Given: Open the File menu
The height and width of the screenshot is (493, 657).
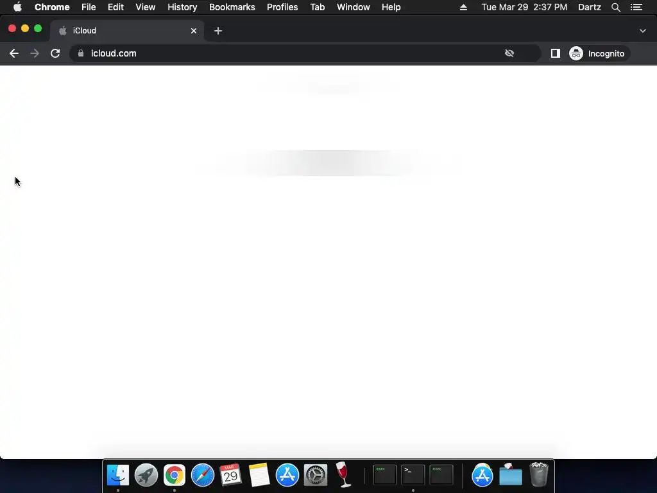Looking at the screenshot, I should [89, 7].
